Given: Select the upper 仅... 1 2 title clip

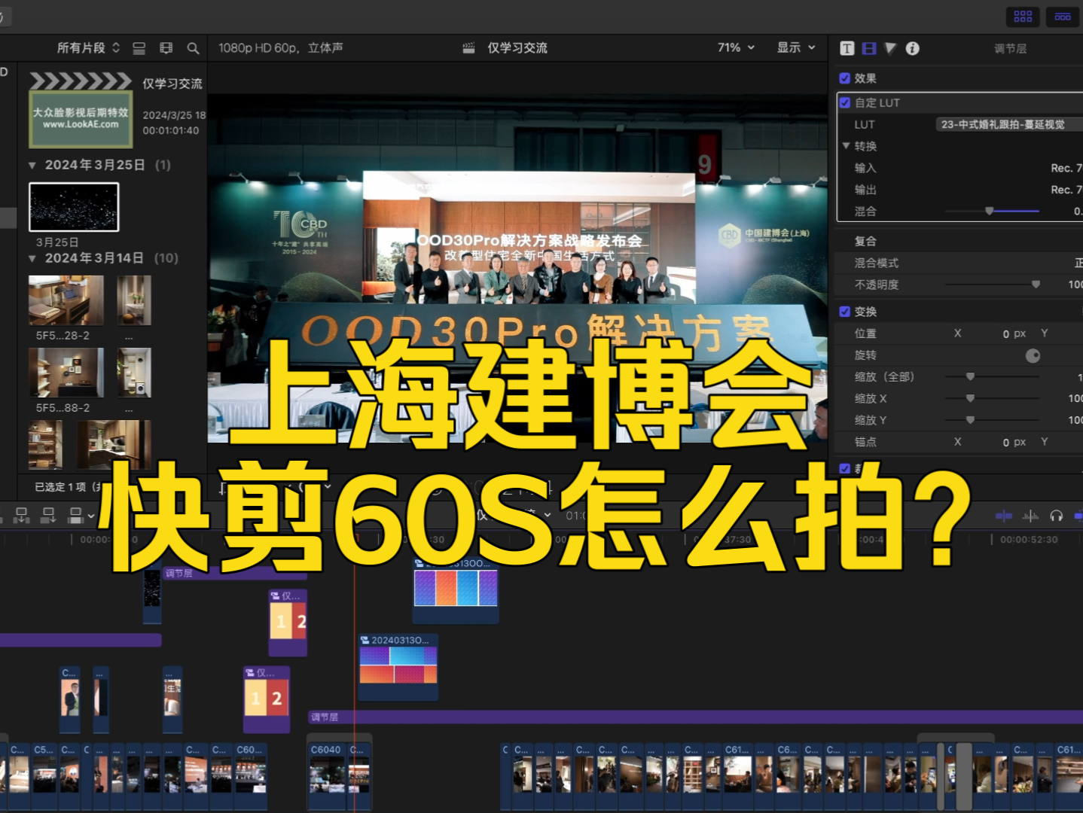Looking at the screenshot, I should (x=288, y=622).
